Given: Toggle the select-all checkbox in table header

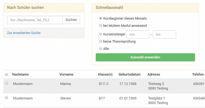Looking at the screenshot, I should (x=6, y=75).
